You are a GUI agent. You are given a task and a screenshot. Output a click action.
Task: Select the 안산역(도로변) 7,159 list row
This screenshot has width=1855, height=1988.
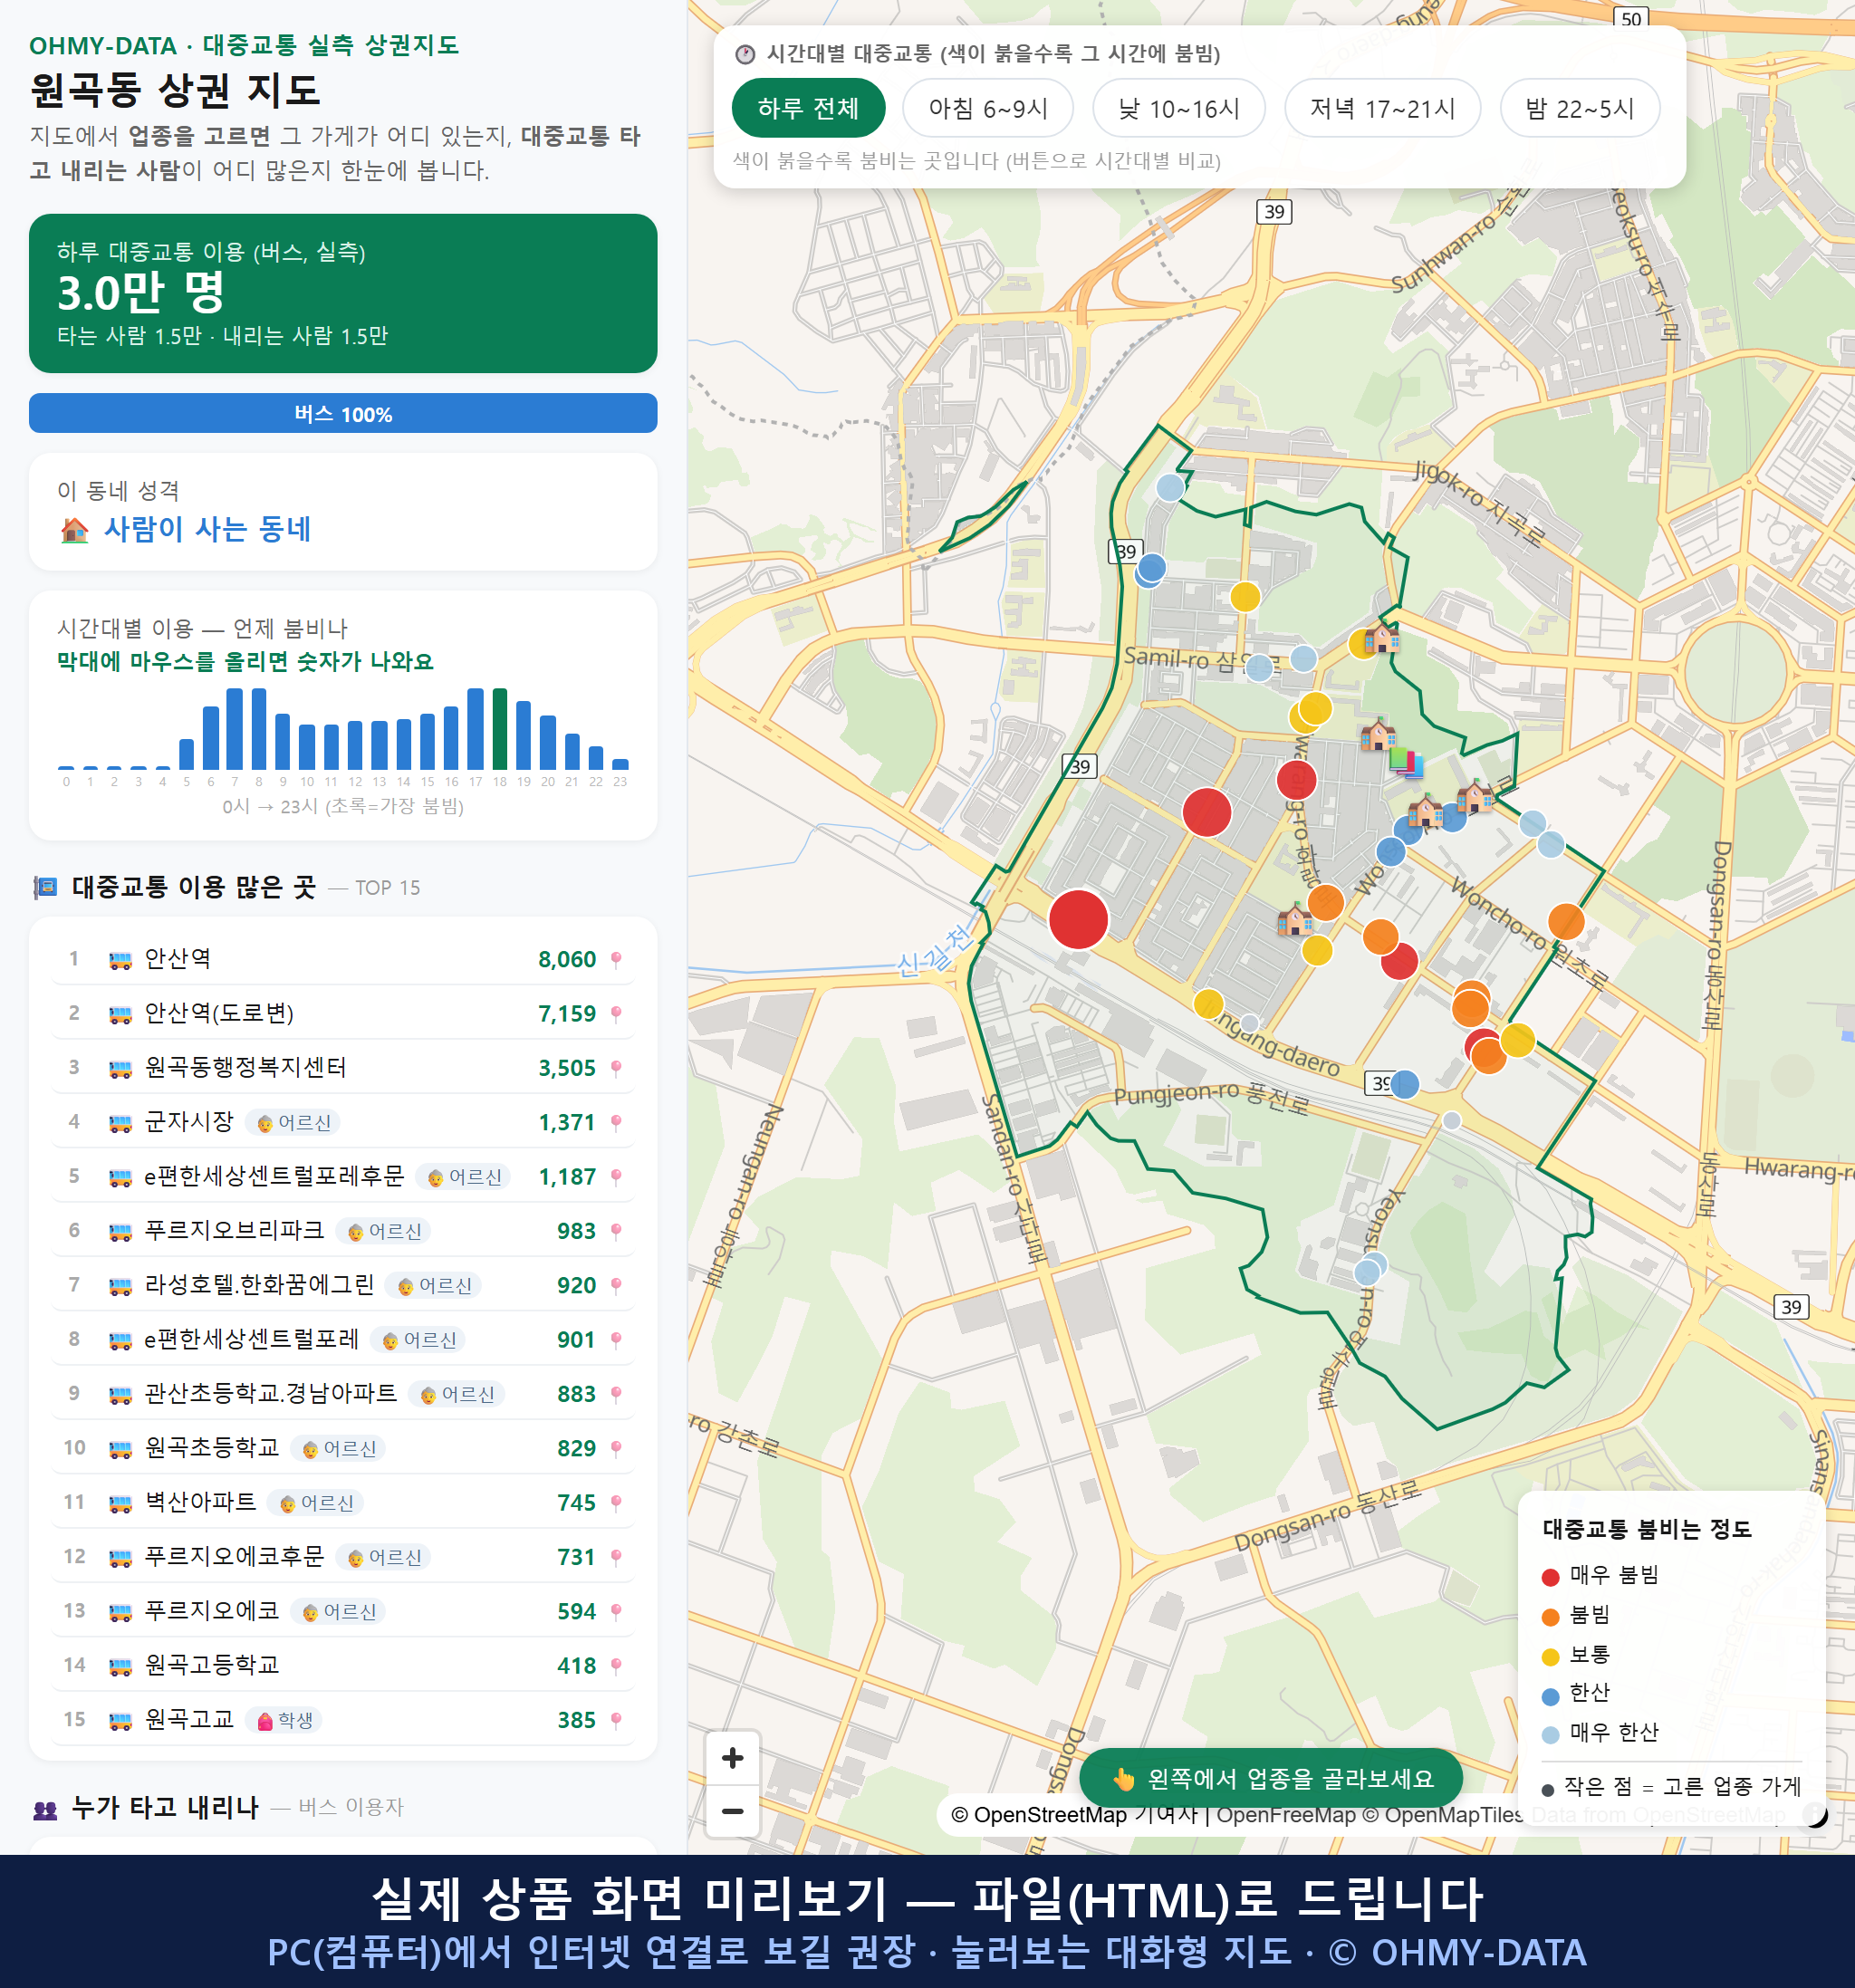(342, 1013)
